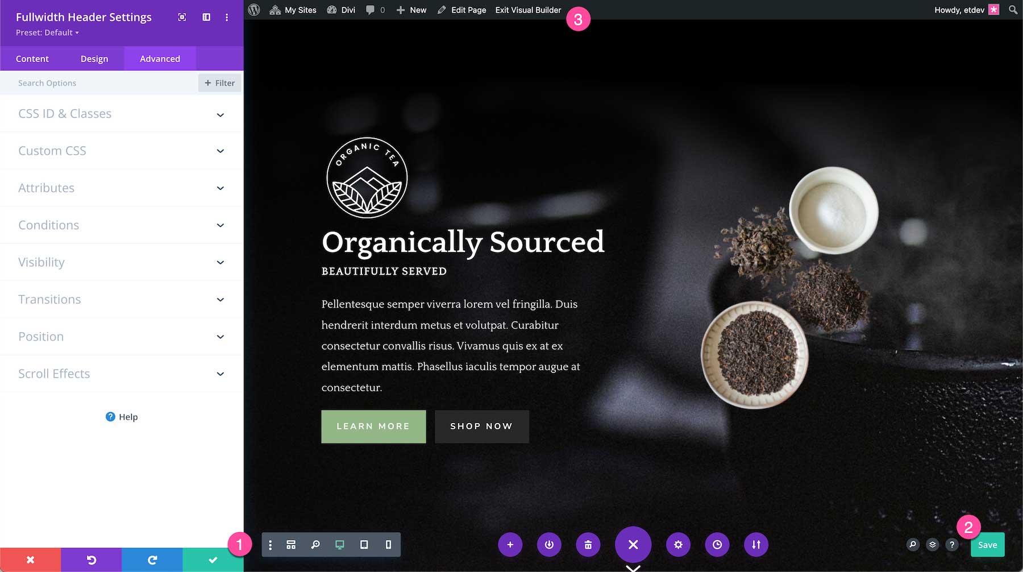1023x572 pixels.
Task: Expand the Scroll Effects section
Action: tap(122, 374)
